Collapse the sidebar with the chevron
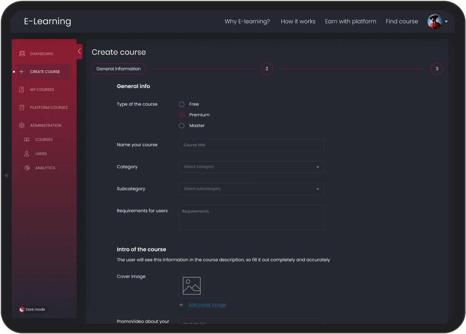The image size is (466, 334). click(80, 51)
